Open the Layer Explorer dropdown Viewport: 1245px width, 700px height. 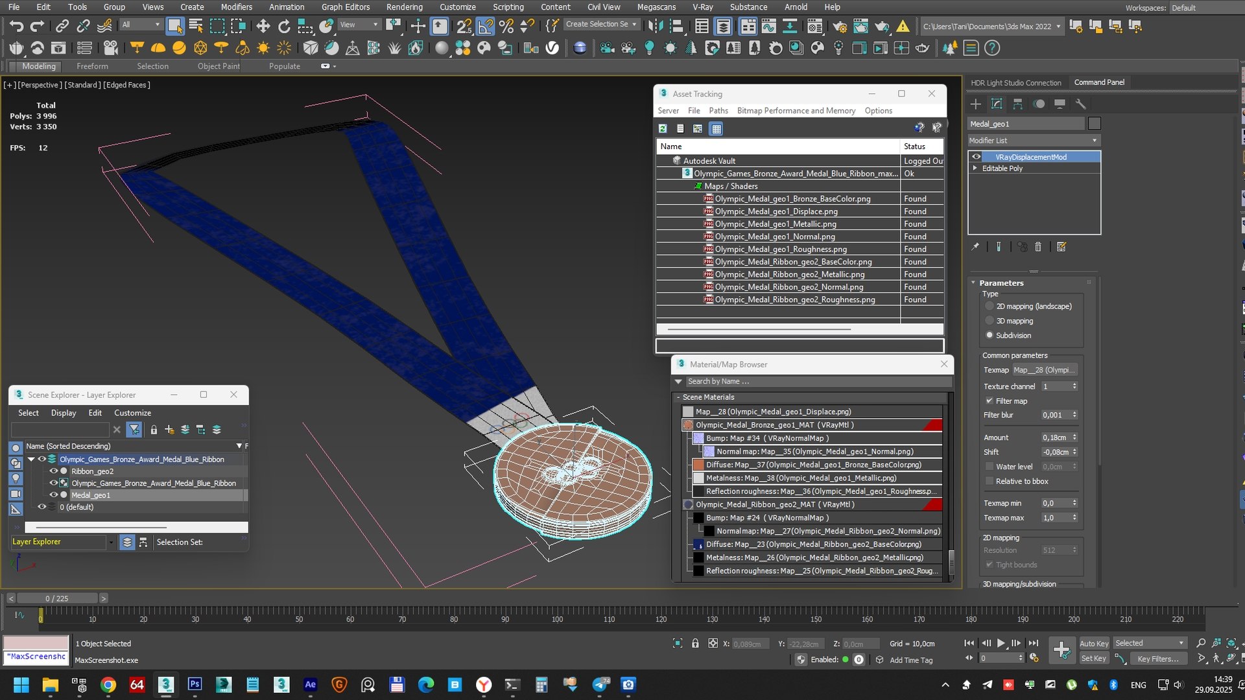tap(111, 542)
